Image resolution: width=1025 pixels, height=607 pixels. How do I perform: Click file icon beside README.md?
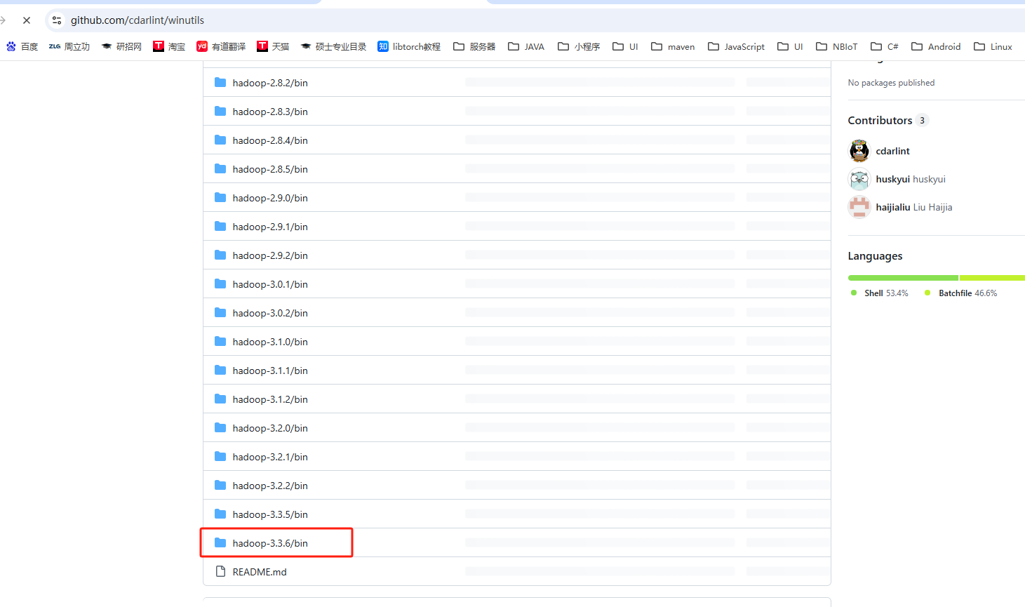tap(220, 571)
